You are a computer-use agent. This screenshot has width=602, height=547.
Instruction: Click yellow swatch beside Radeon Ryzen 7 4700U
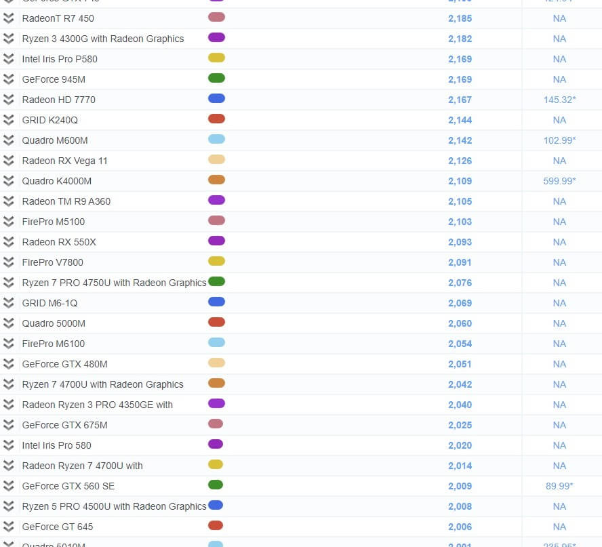pyautogui.click(x=216, y=465)
